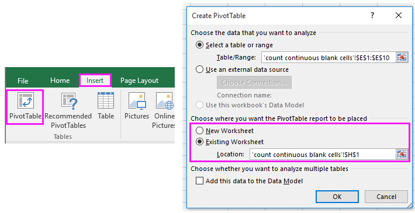Click into the Location field
Viewport: 415px width, 213px height.
(323, 154)
